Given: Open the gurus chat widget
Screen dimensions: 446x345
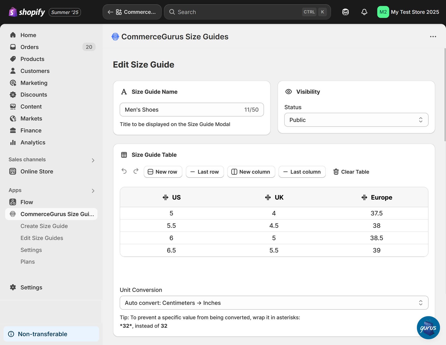Looking at the screenshot, I should pos(428,328).
